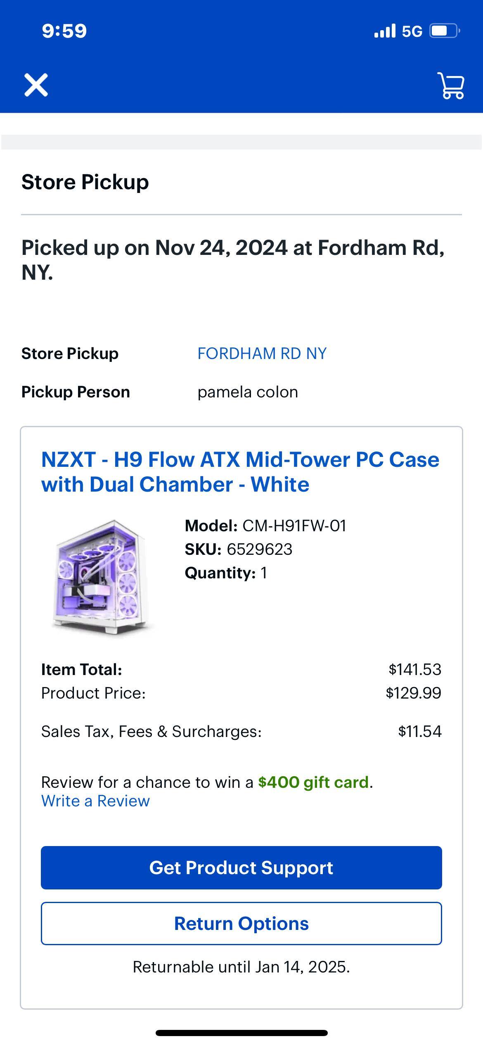The height and width of the screenshot is (1046, 483).
Task: Tap the 5G network indicator
Action: point(412,31)
